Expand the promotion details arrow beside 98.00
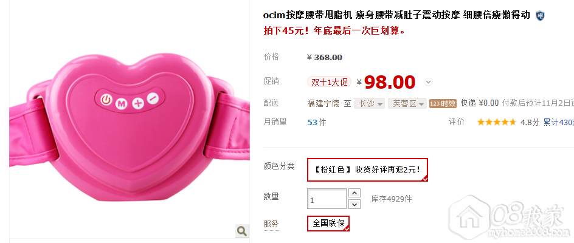Image resolution: width=574 pixels, height=243 pixels. [x=429, y=82]
